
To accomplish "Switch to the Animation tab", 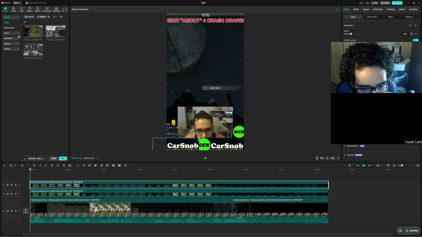I will coord(378,9).
